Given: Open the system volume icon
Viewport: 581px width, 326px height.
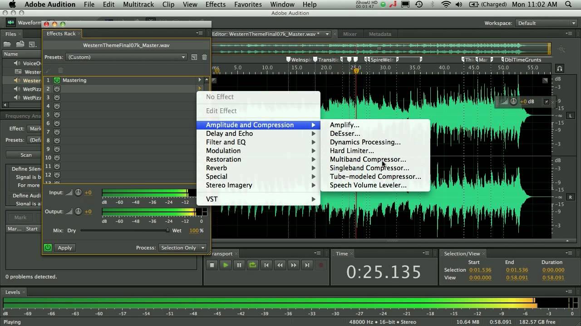Looking at the screenshot, I should click(x=458, y=5).
